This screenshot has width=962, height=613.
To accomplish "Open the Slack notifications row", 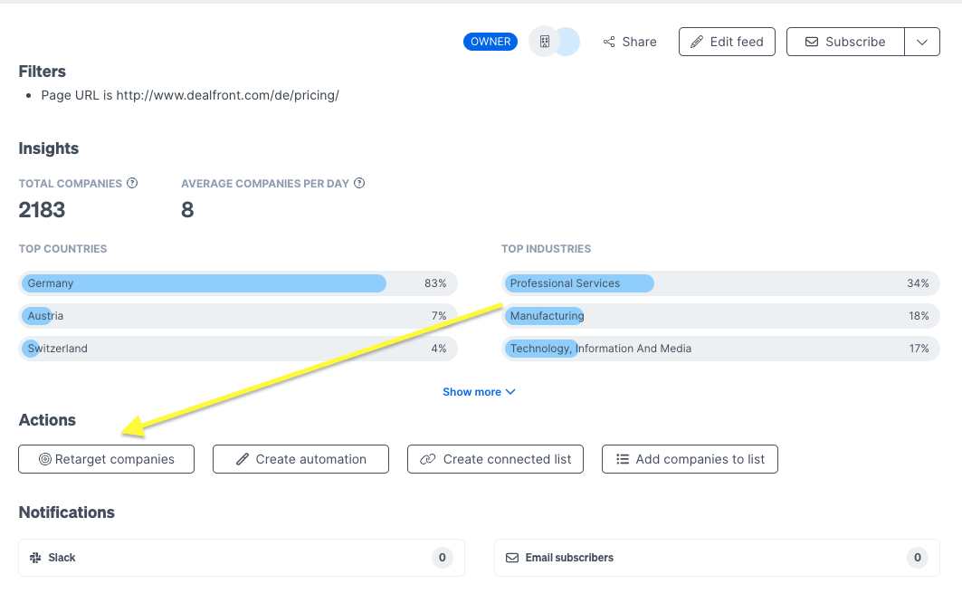I will [x=241, y=558].
